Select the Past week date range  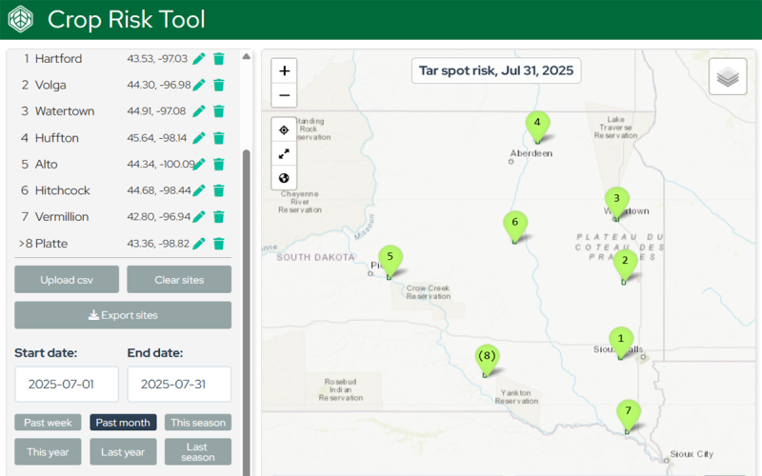coord(48,423)
